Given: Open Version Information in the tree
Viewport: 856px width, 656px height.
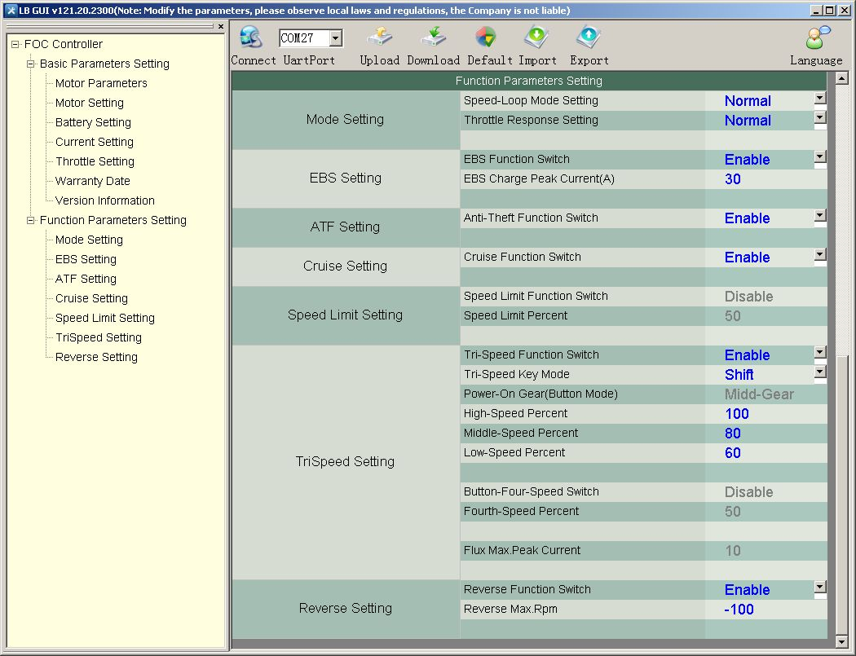Looking at the screenshot, I should pos(104,200).
